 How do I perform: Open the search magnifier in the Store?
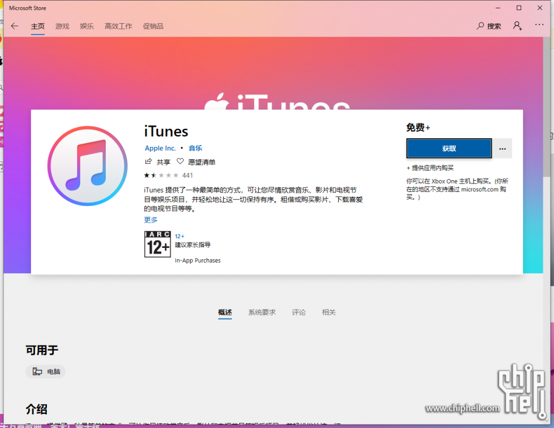(480, 26)
